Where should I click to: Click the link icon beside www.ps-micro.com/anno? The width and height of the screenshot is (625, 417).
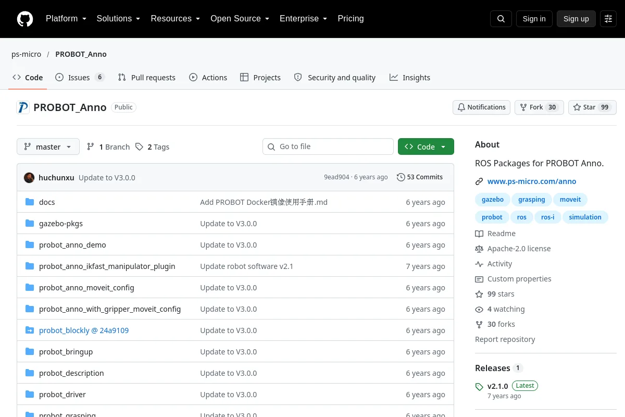pyautogui.click(x=479, y=181)
